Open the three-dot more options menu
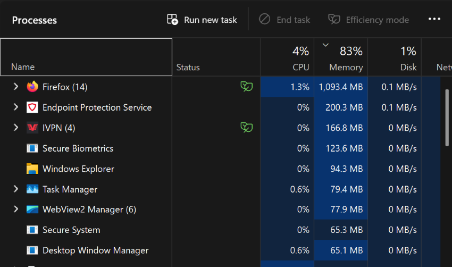Image resolution: width=452 pixels, height=267 pixels. click(434, 19)
